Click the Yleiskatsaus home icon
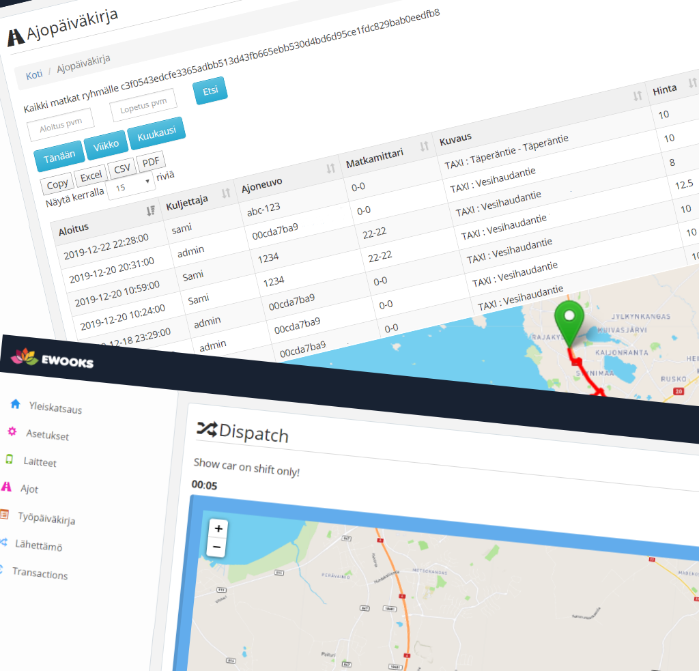Viewport: 699px width, 671px height. pos(16,405)
